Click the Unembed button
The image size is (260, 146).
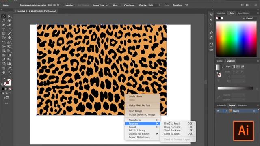pos(69,5)
